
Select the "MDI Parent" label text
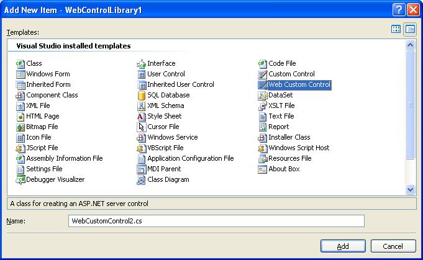[x=164, y=169]
